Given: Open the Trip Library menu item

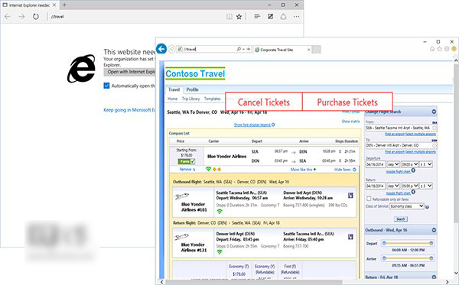Looking at the screenshot, I should tap(190, 99).
